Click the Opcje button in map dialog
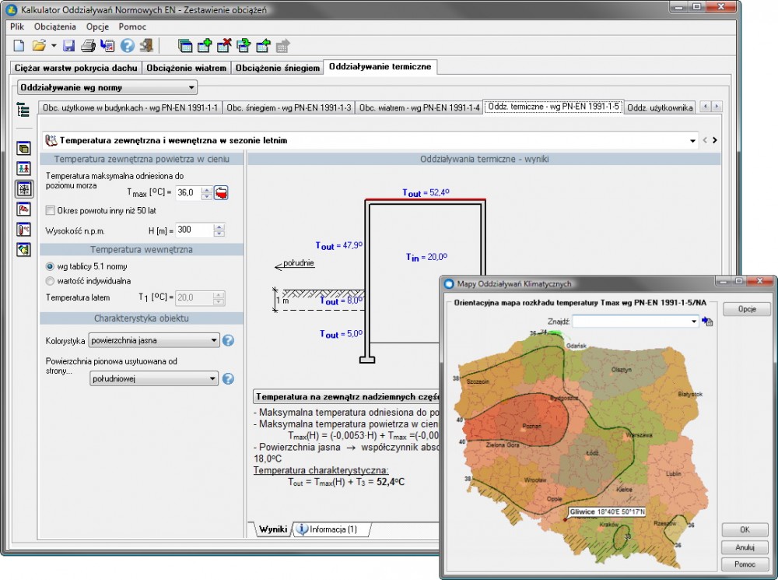This screenshot has width=778, height=580. click(745, 309)
